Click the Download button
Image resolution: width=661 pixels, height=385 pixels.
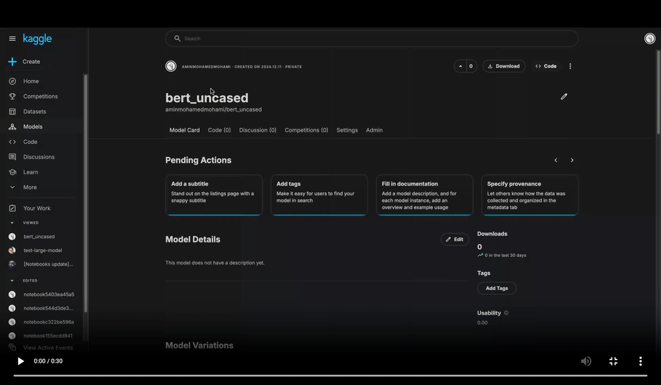click(x=504, y=66)
